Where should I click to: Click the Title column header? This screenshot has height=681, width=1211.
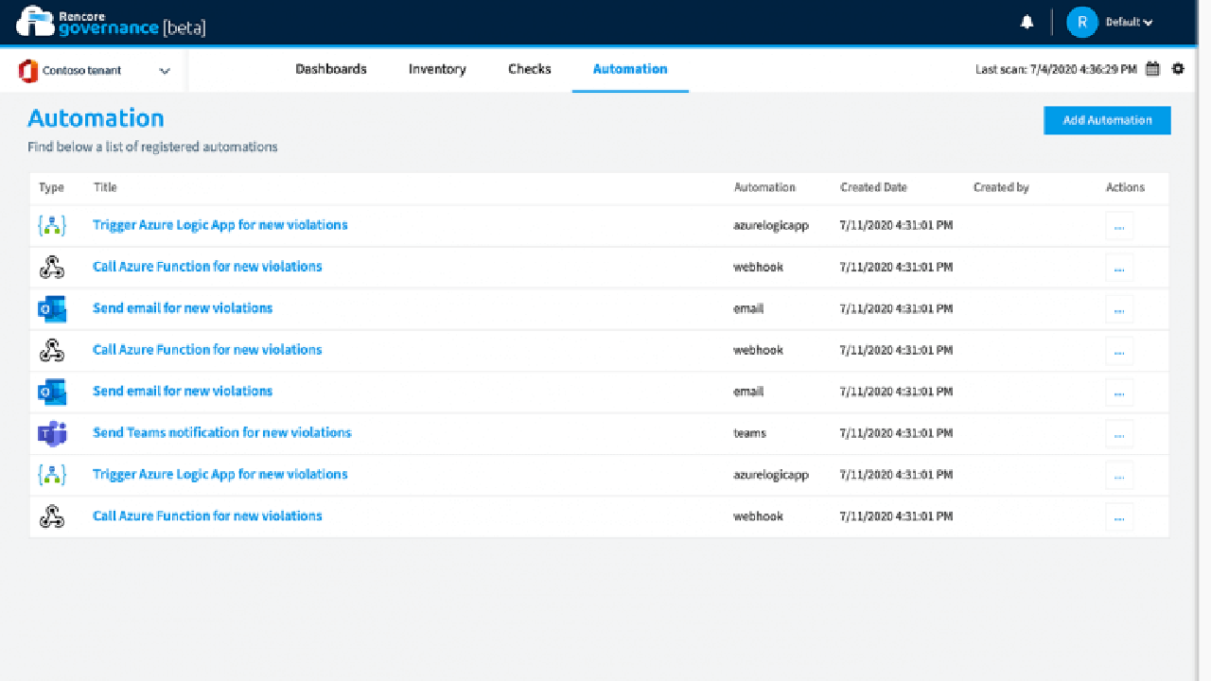tap(105, 187)
